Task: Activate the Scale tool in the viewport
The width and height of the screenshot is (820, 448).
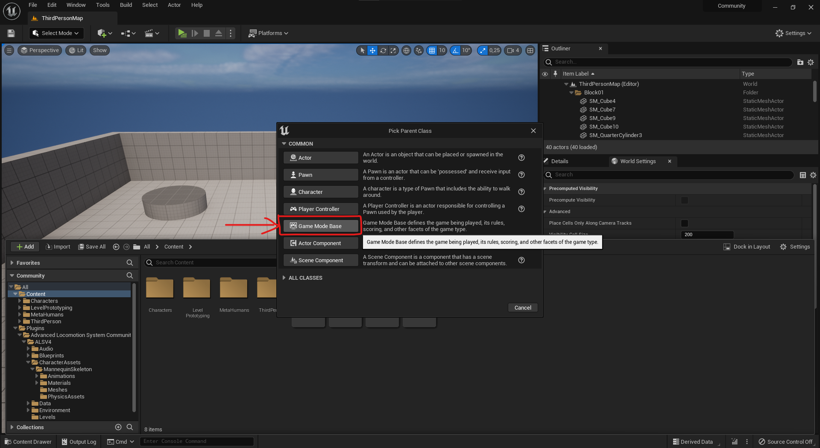Action: pyautogui.click(x=393, y=50)
